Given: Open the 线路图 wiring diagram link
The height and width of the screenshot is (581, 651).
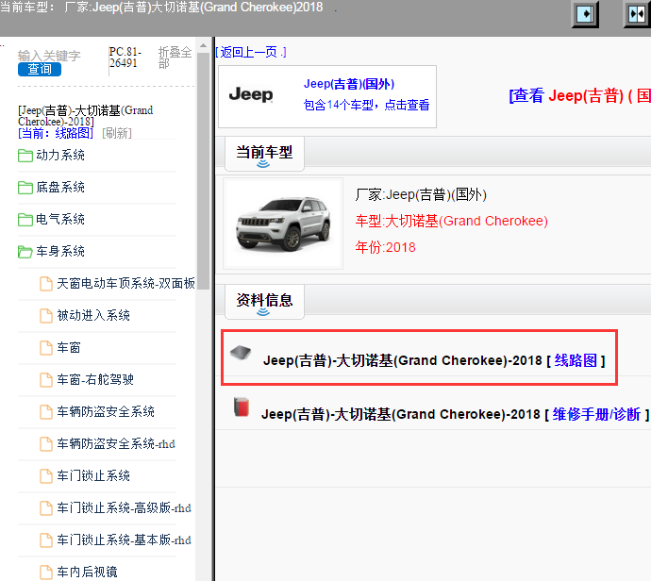Looking at the screenshot, I should point(576,360).
